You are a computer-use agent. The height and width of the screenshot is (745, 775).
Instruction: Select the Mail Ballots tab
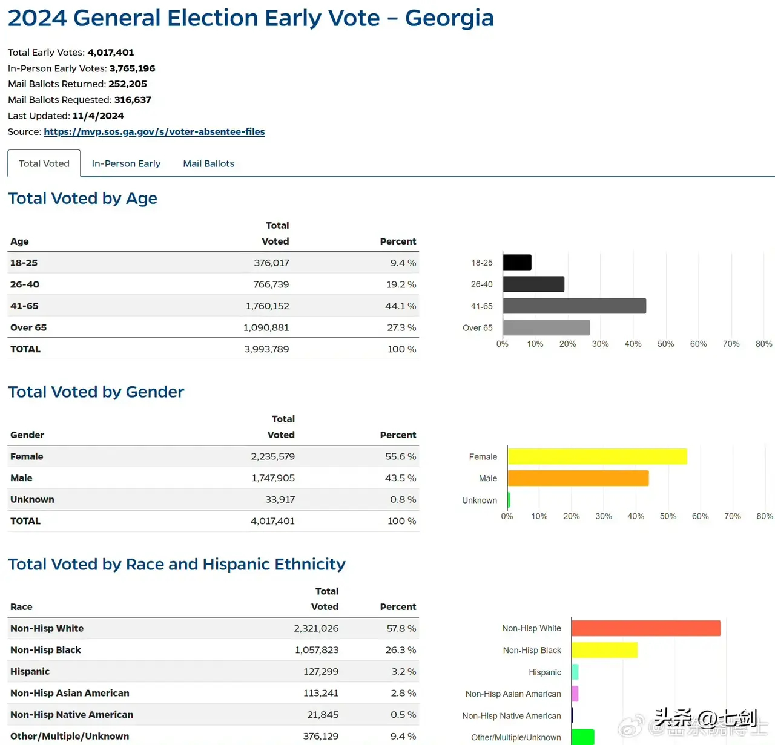click(208, 163)
